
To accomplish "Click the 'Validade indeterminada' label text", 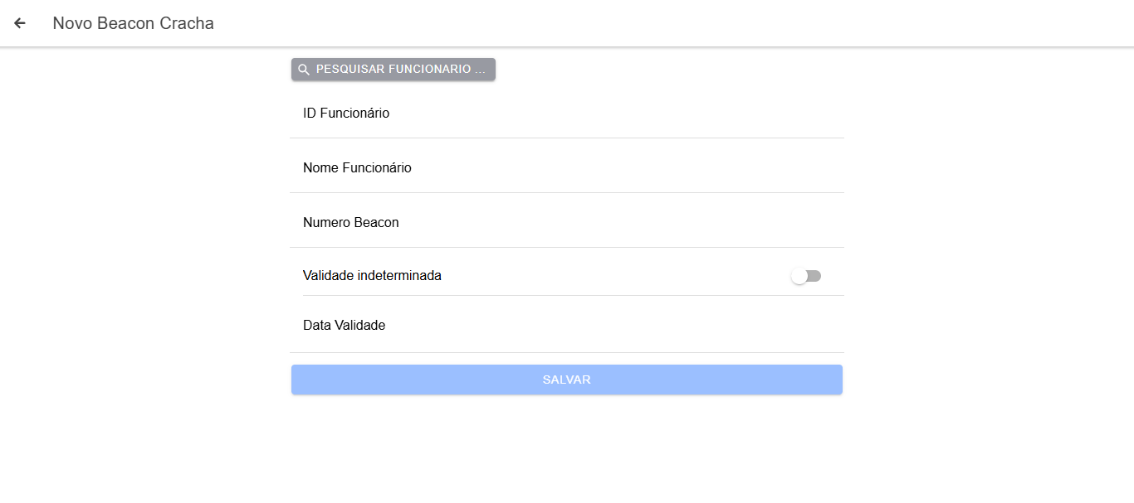I will pos(372,276).
